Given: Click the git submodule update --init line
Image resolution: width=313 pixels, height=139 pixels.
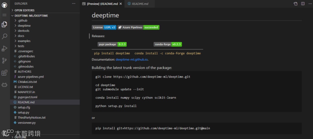Looking at the screenshot, I should 120,89.
